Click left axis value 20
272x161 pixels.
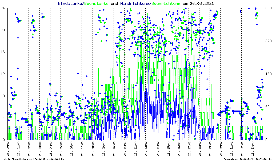pyautogui.click(x=3, y=30)
